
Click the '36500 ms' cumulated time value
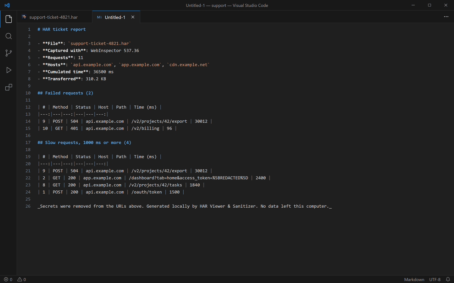(x=104, y=72)
